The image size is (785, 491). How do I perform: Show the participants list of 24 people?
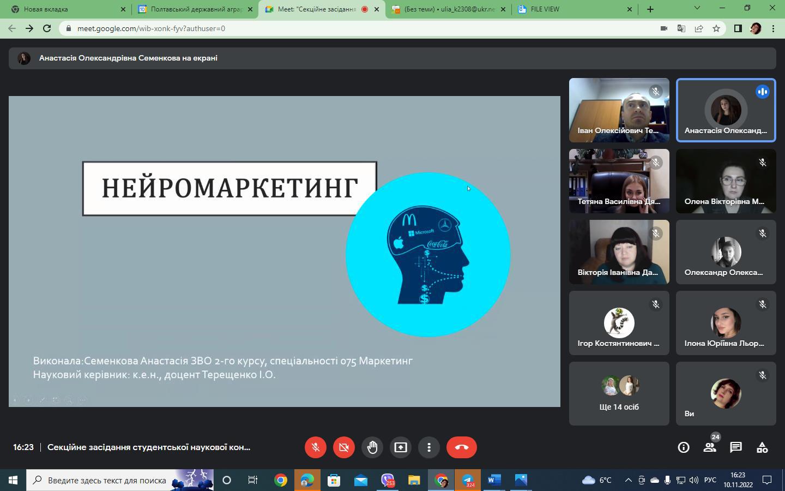coord(710,447)
